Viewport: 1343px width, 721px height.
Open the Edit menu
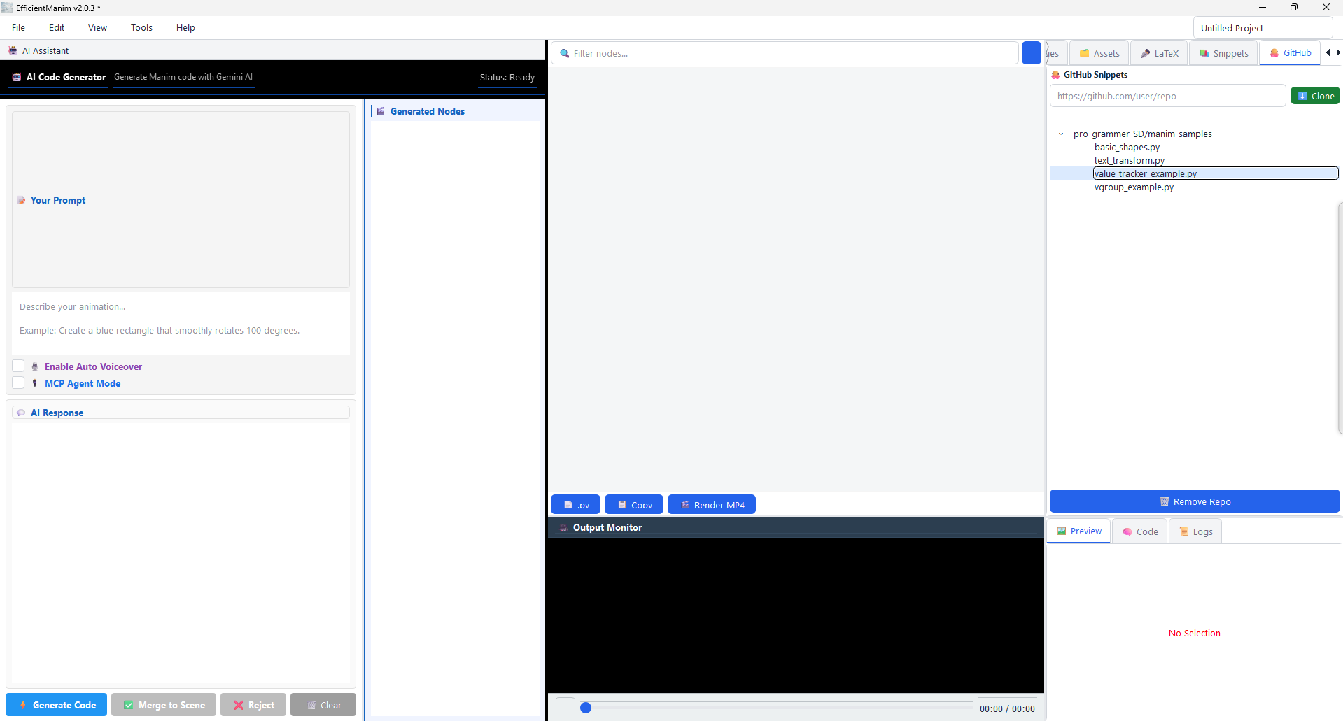(x=57, y=28)
